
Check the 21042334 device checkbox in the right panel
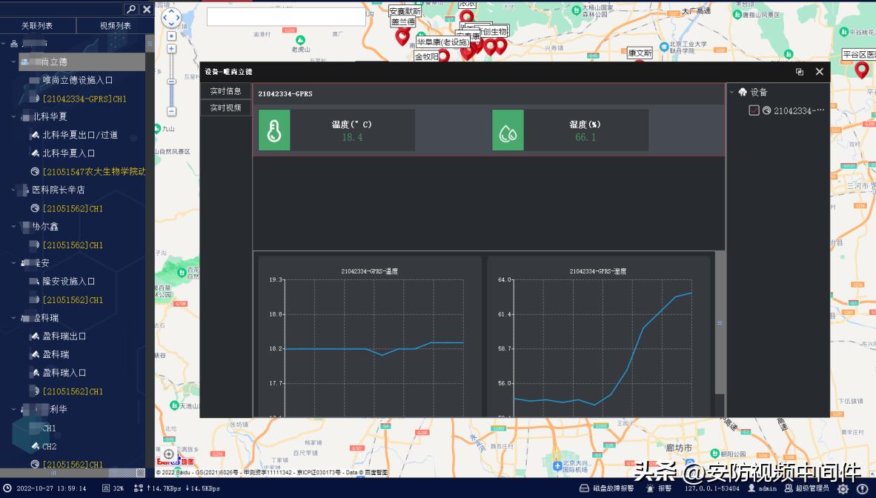[754, 108]
